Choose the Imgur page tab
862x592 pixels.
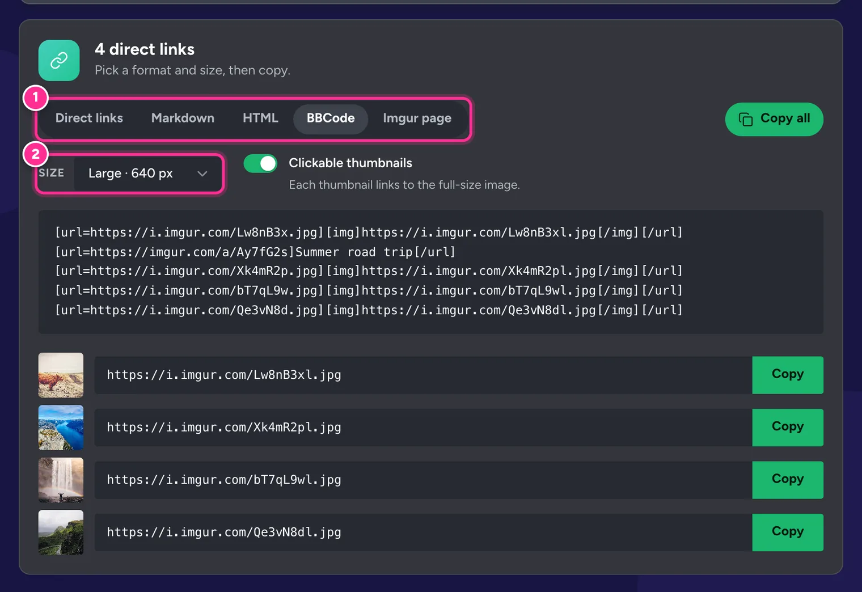(x=417, y=119)
